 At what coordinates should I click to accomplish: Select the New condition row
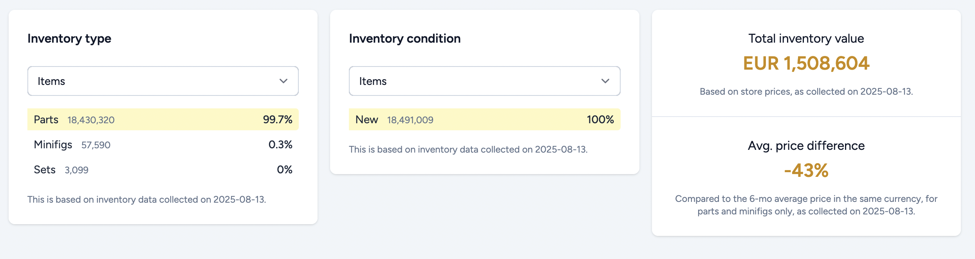484,119
